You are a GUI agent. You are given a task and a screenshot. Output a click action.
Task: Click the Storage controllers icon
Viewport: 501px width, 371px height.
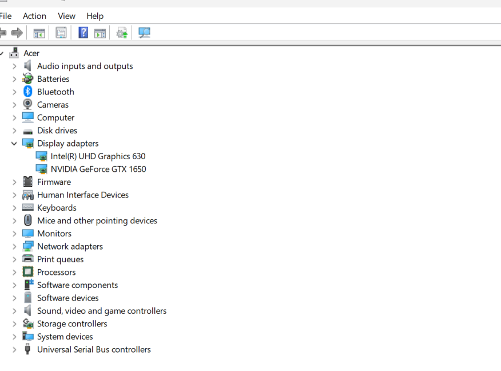28,323
